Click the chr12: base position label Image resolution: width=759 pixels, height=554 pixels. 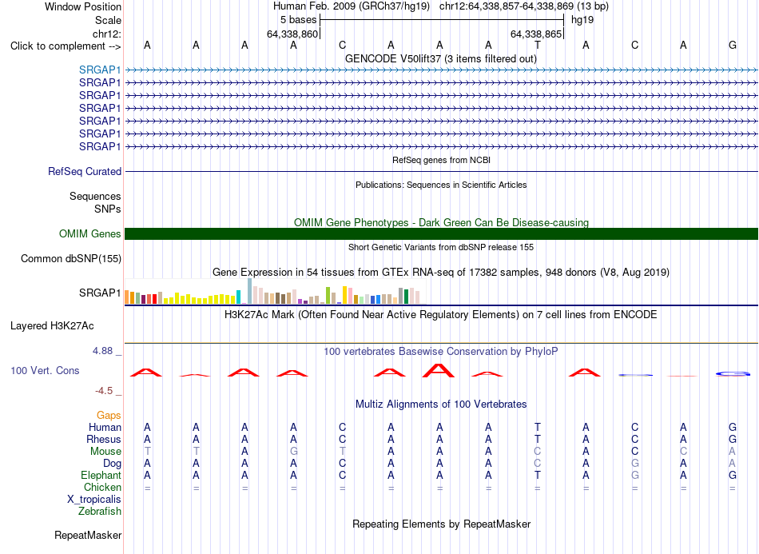107,34
